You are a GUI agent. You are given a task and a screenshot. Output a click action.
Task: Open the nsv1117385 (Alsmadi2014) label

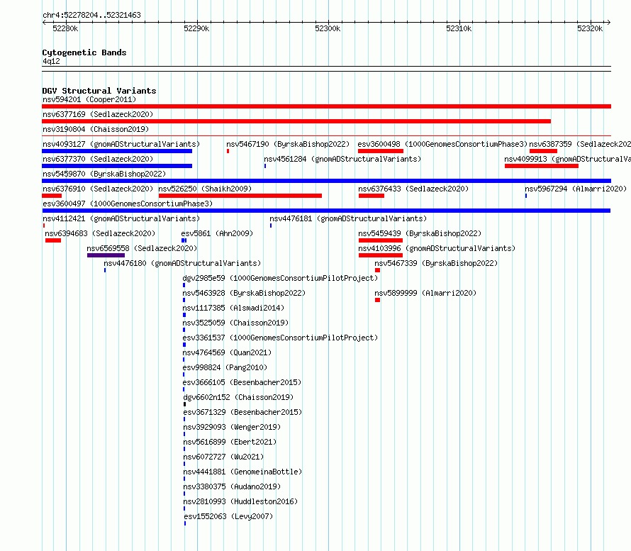coord(233,308)
